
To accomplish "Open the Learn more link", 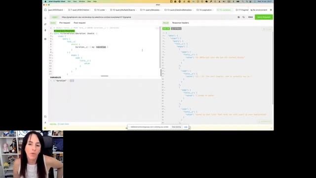I will pyautogui.click(x=64, y=124).
